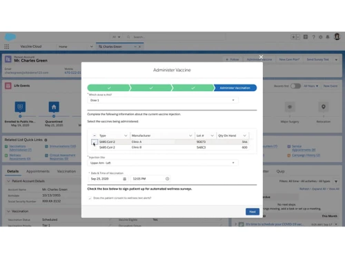Click the Next button in the dialog
Viewport: 345px width, 259px height.
[x=253, y=211]
